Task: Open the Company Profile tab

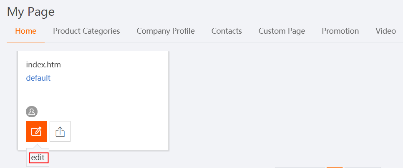Action: [x=166, y=31]
